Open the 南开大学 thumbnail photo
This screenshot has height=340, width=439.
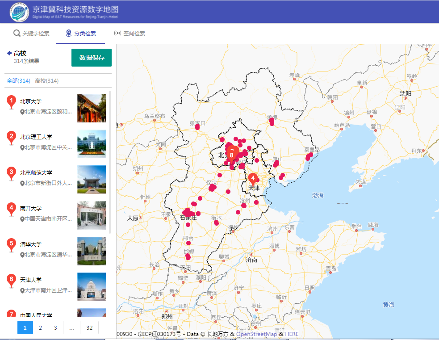point(92,215)
